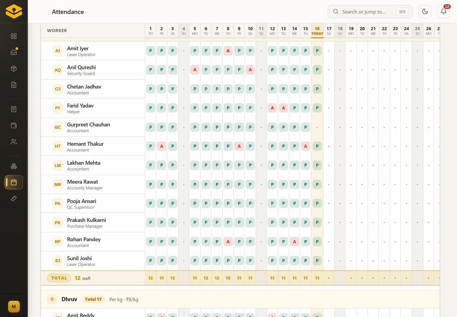Open the wallet icon in the sidebar
The height and width of the screenshot is (317, 457).
click(x=14, y=125)
